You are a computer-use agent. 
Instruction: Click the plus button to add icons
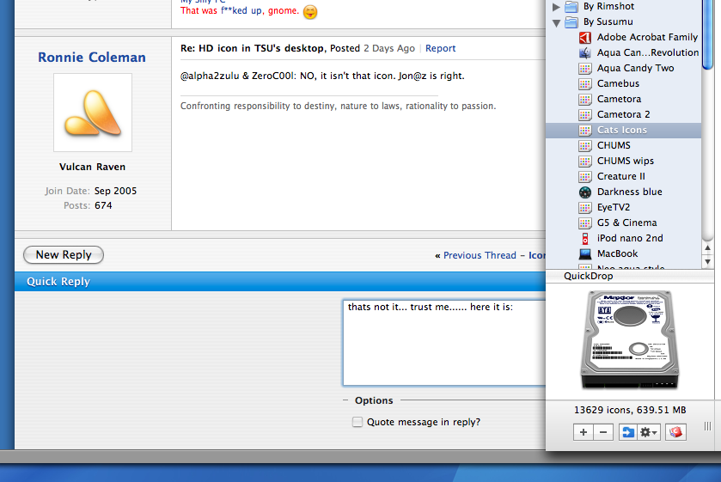point(583,432)
